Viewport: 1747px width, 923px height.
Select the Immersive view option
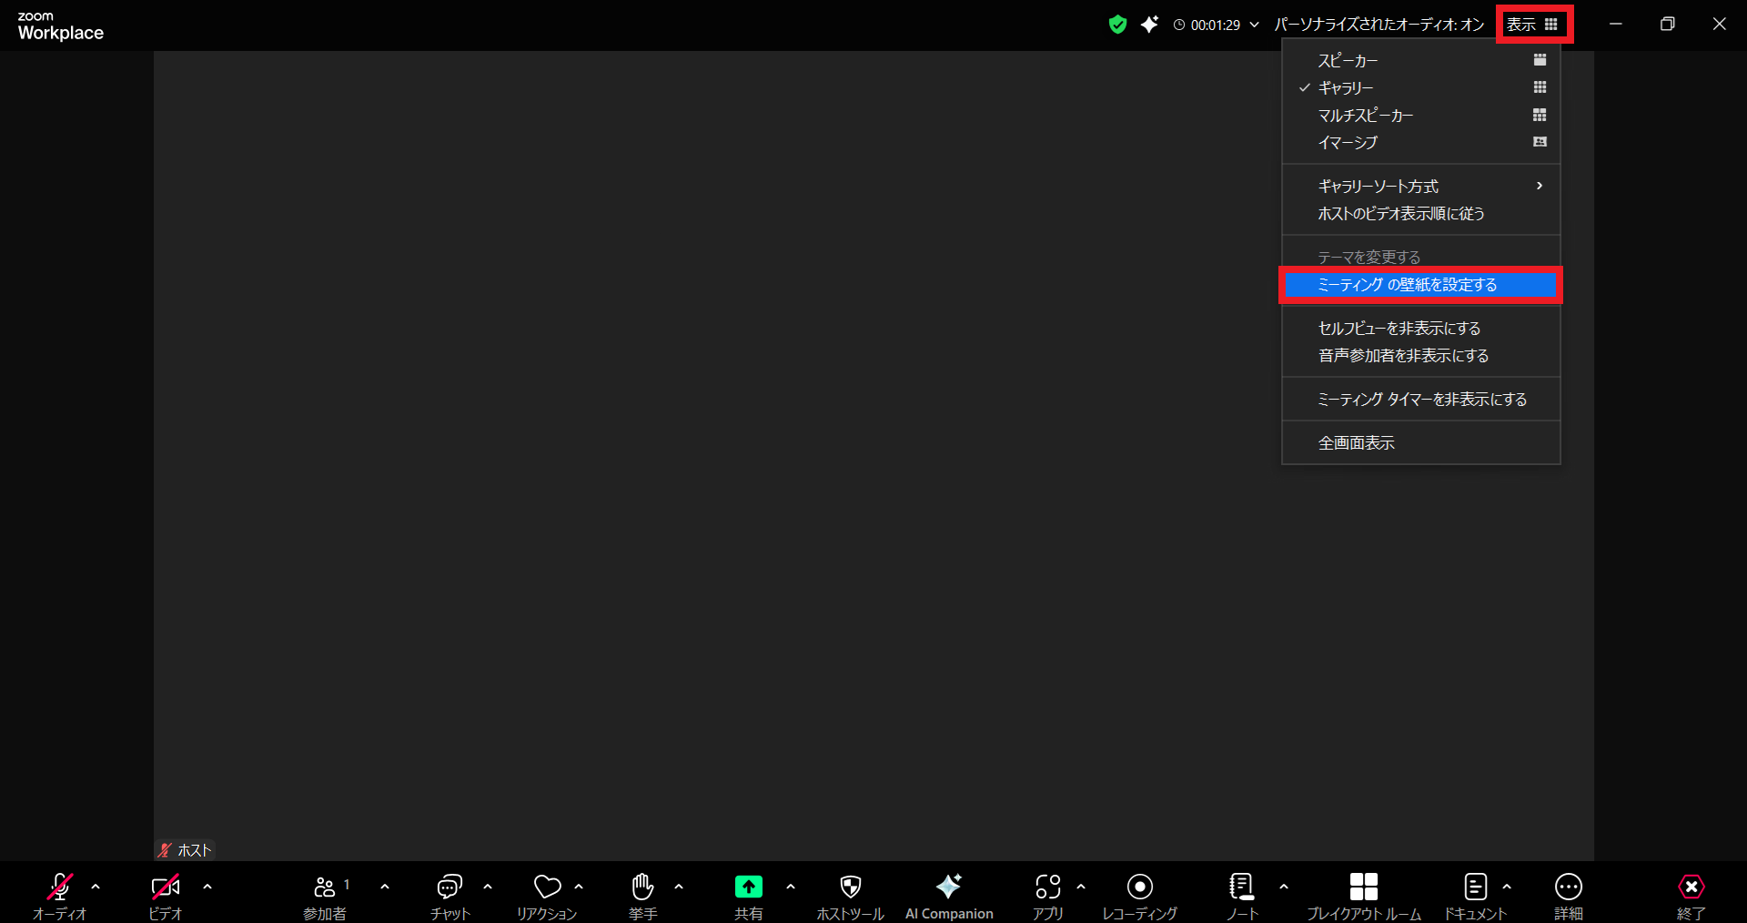coord(1348,143)
